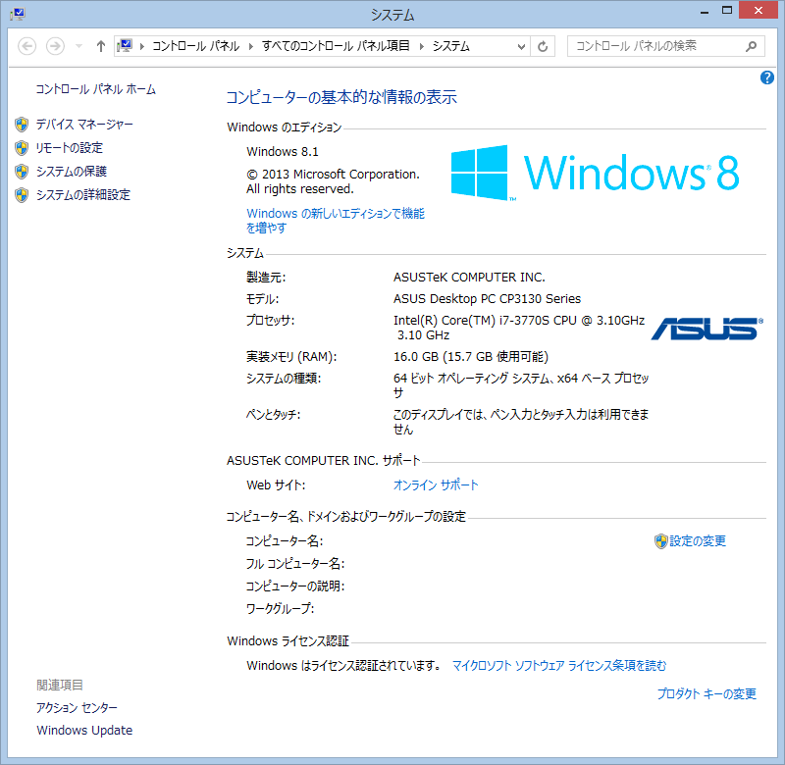Select 64 ビット オペレーティング システム text
785x765 pixels.
click(521, 385)
